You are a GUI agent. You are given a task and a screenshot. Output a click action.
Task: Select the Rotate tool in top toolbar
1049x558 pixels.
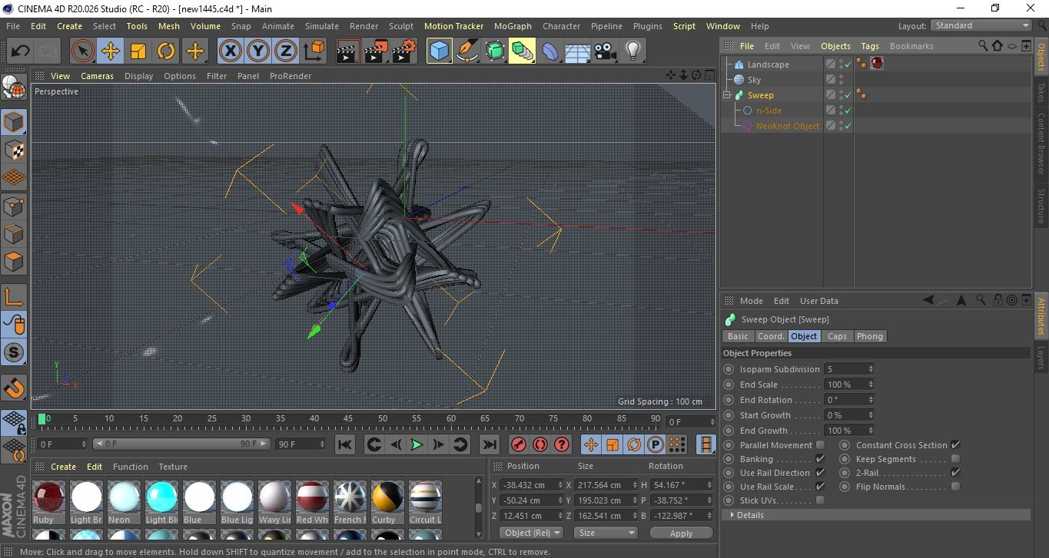[166, 51]
